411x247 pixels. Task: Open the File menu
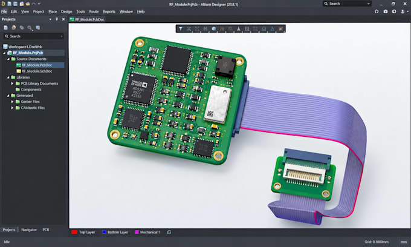4,12
